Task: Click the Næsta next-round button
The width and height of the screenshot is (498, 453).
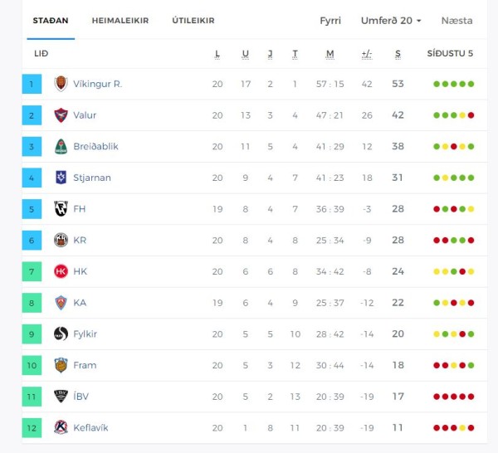Action: pyautogui.click(x=456, y=21)
